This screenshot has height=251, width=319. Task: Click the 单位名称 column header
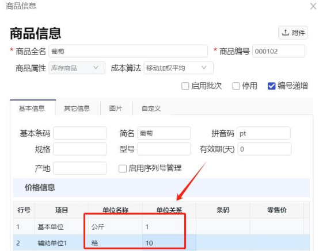(115, 210)
